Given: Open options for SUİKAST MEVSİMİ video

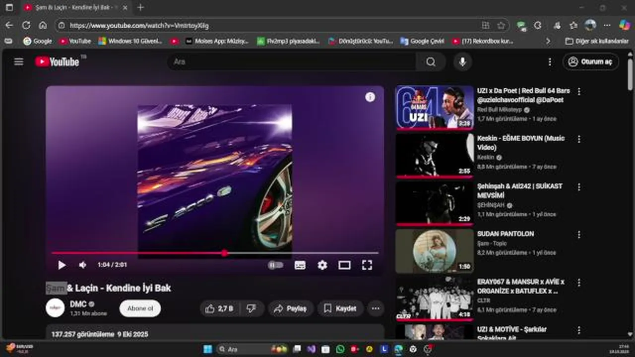Looking at the screenshot, I should [578, 187].
